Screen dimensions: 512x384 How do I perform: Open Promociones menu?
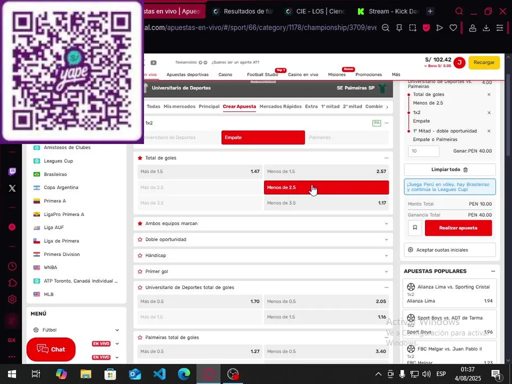[369, 75]
